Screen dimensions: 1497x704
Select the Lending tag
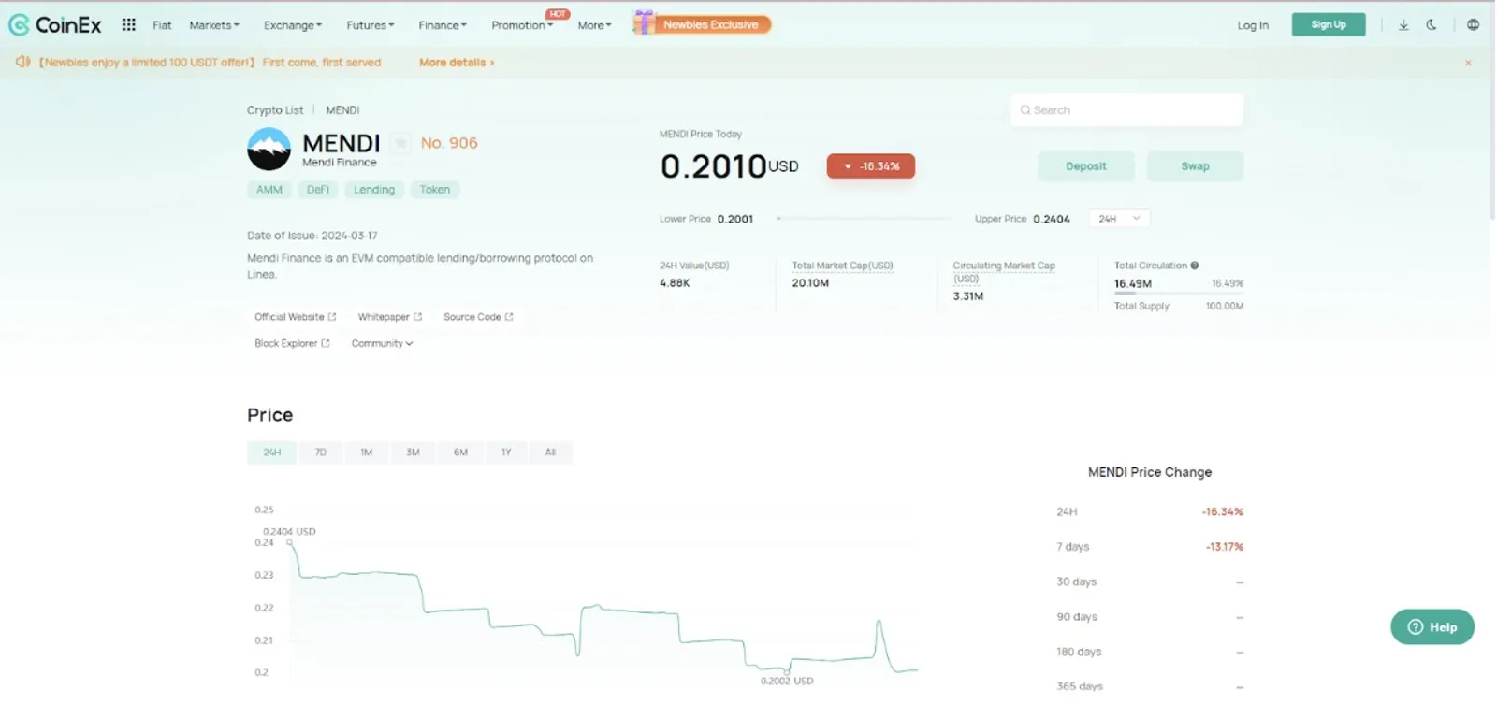(x=374, y=190)
